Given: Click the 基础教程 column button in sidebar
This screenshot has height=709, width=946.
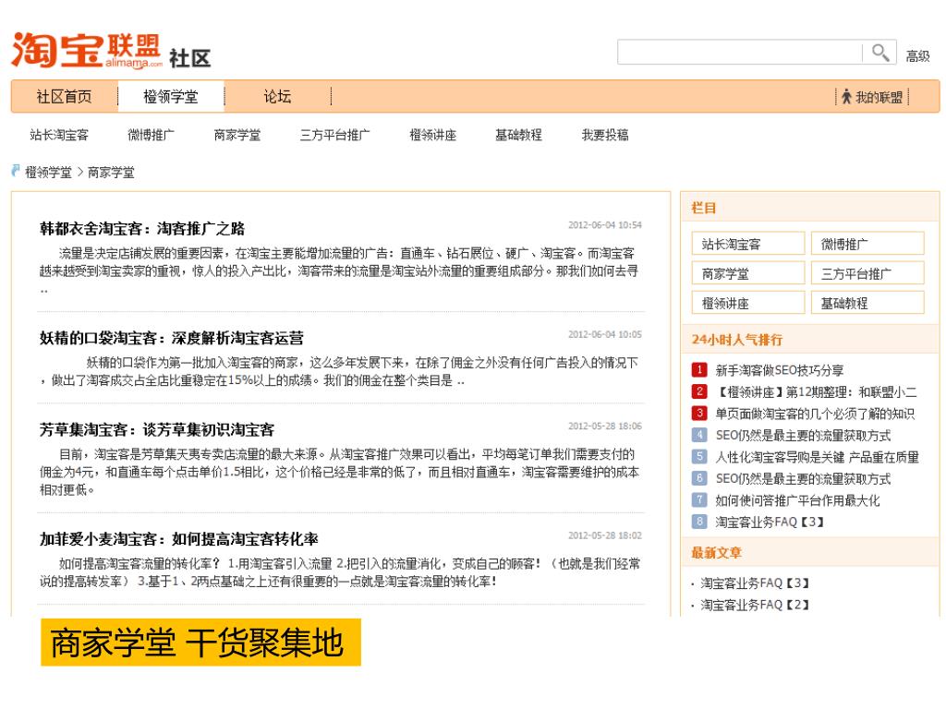Looking at the screenshot, I should 867,303.
